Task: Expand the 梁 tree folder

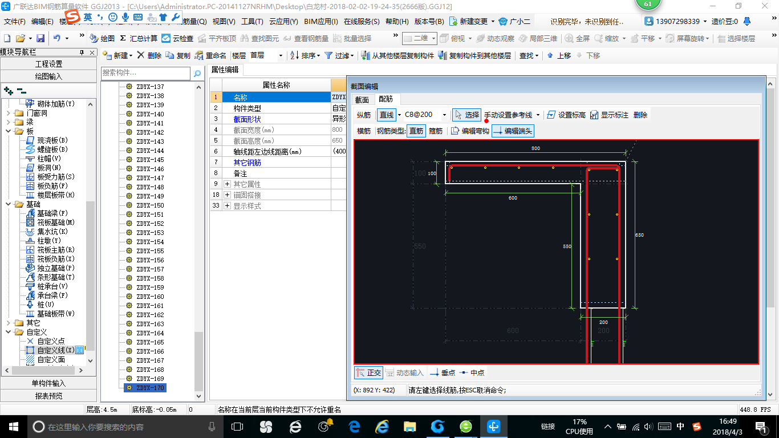Action: 8,122
